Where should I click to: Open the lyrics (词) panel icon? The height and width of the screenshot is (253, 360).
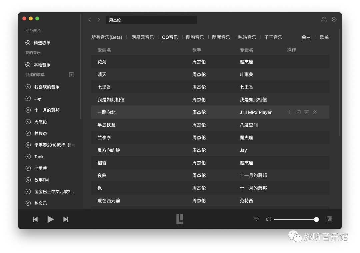pos(329,219)
